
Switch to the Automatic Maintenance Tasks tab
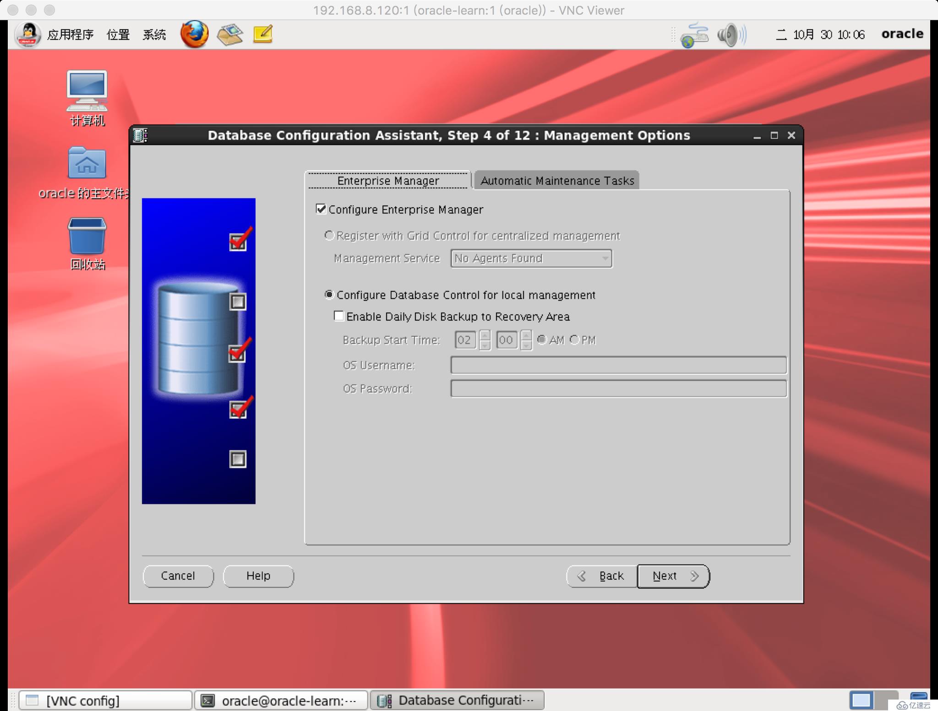(x=557, y=181)
